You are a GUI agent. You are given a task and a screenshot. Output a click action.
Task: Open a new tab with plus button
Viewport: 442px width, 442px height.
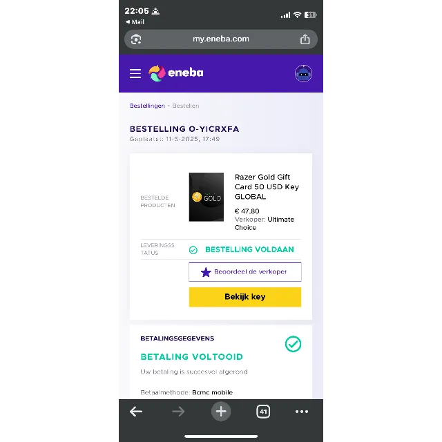click(x=221, y=412)
